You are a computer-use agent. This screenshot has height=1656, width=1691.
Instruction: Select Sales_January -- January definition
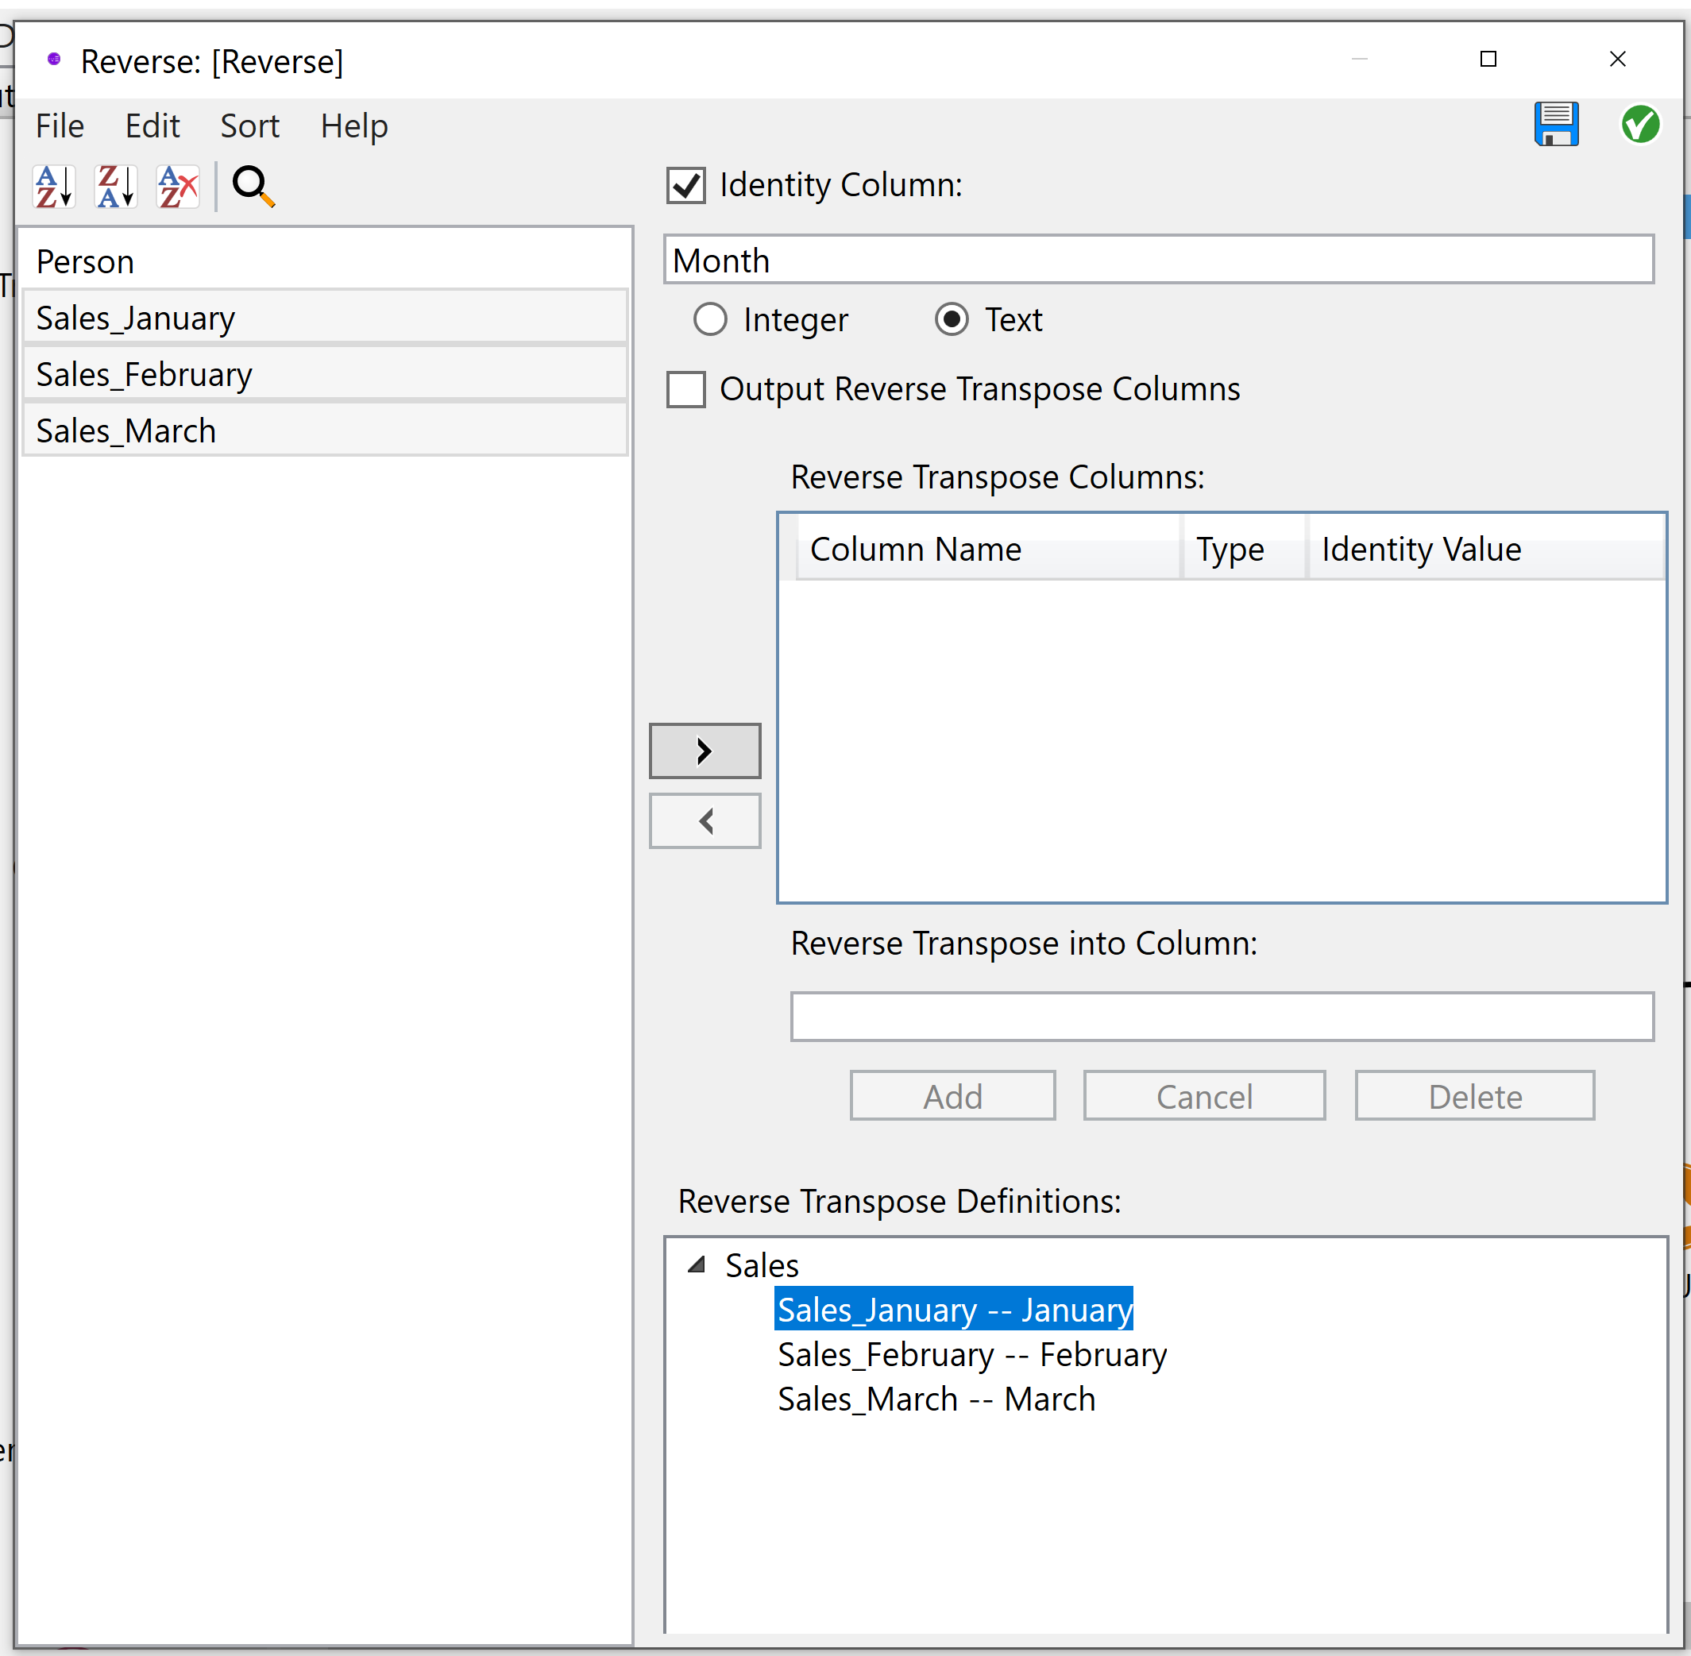pos(954,1309)
